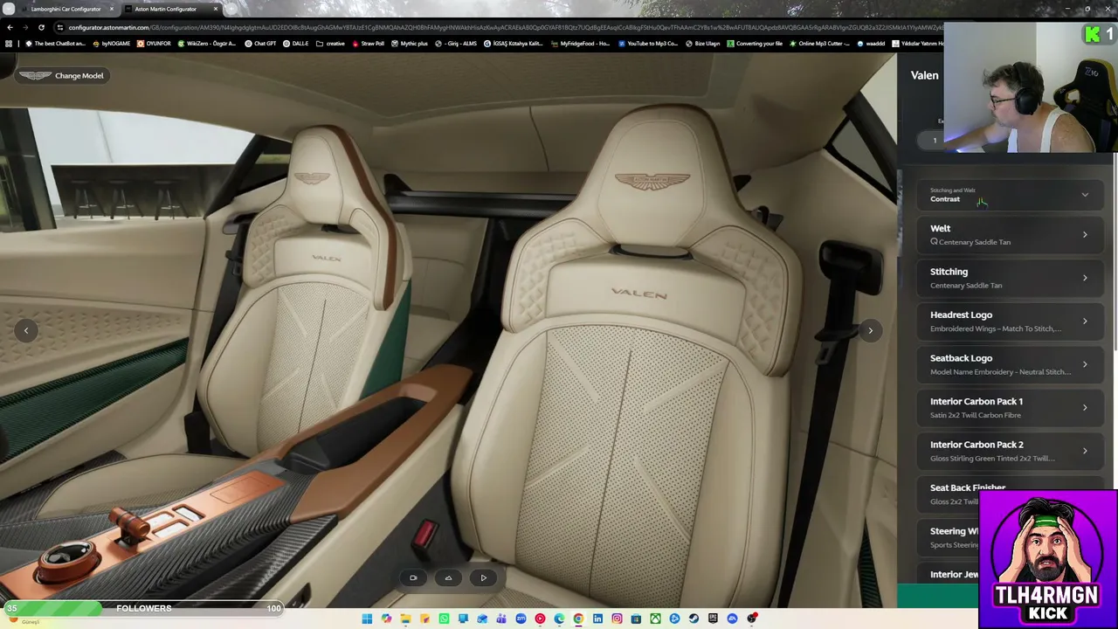Screen dimensions: 1118x629
Task: Open the Online Mp3 Cutter bookmark
Action: 818,44
